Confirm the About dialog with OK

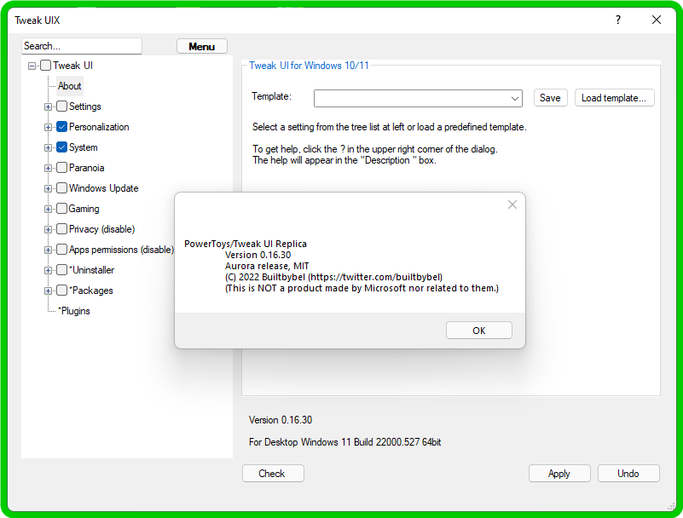pos(478,331)
